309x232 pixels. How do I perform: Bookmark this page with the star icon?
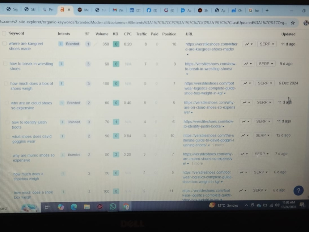(293, 23)
